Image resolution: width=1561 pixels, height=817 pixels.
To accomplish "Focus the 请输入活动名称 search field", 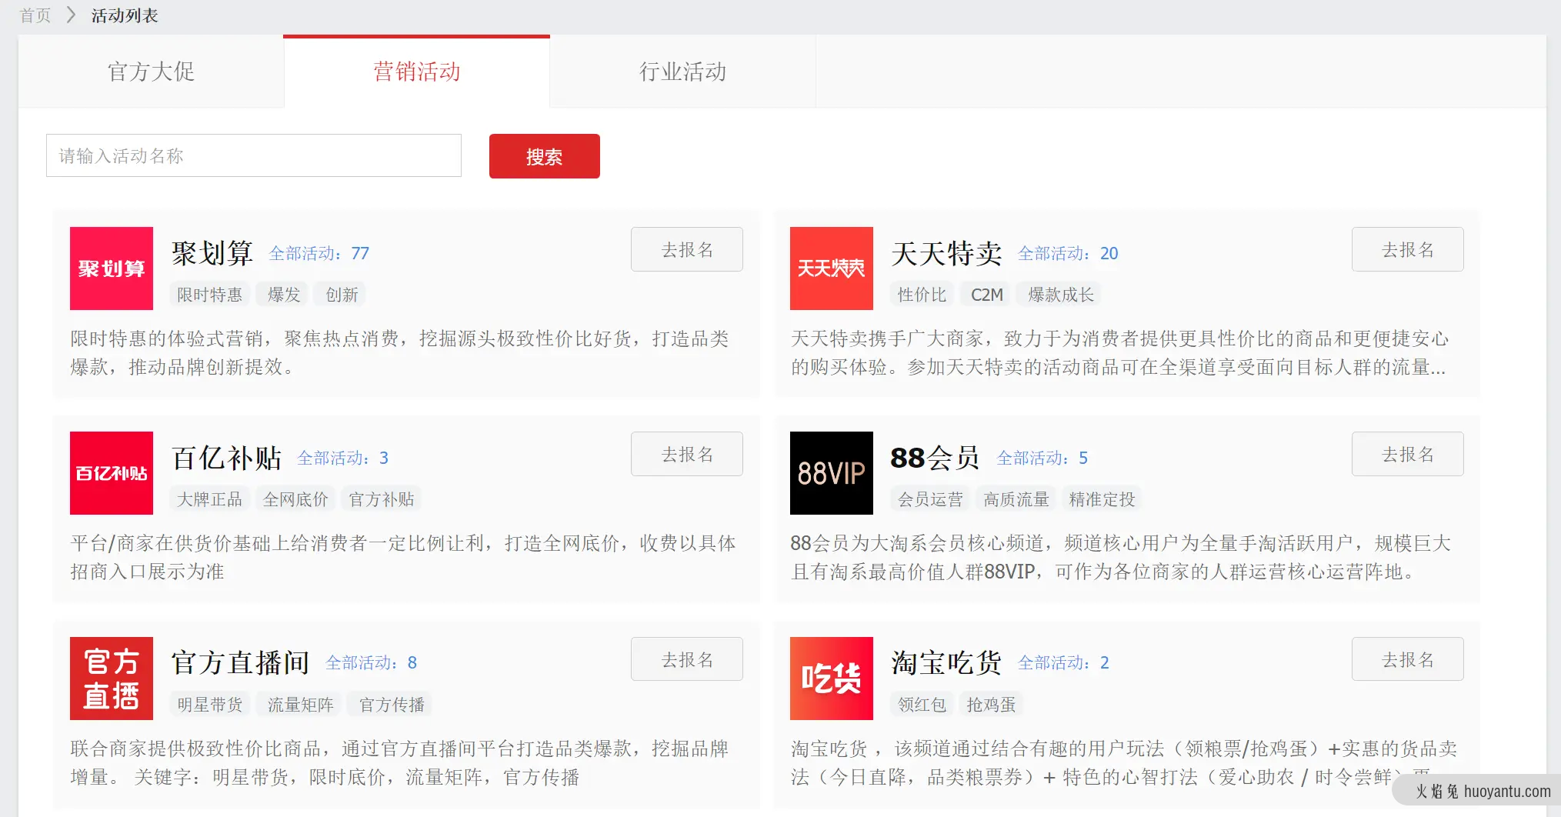I will pos(254,155).
